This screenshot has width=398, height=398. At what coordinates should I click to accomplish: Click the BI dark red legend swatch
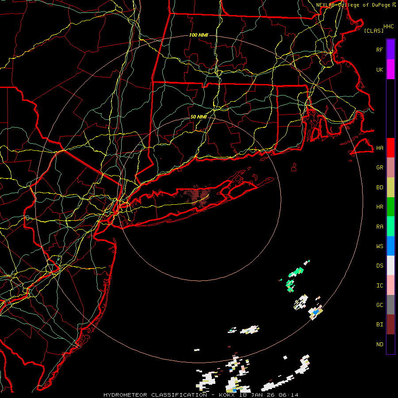click(x=390, y=325)
